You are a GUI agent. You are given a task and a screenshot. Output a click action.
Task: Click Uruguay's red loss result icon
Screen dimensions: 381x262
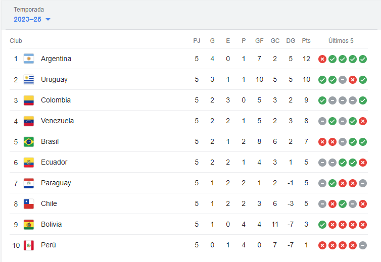[353, 80]
